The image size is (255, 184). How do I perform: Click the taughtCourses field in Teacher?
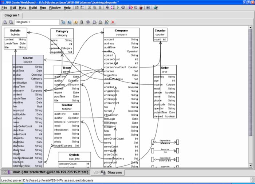(67, 146)
